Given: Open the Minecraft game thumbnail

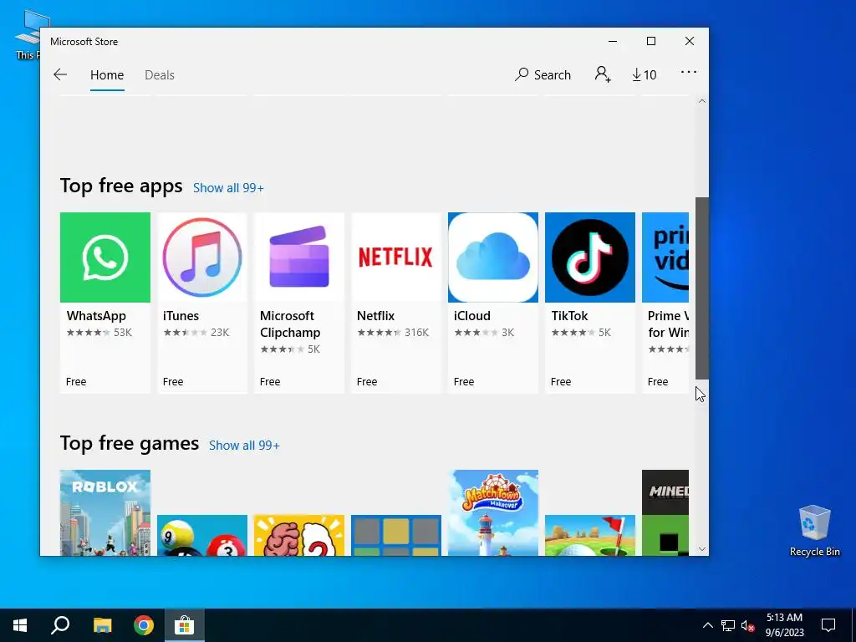Looking at the screenshot, I should pos(665,512).
